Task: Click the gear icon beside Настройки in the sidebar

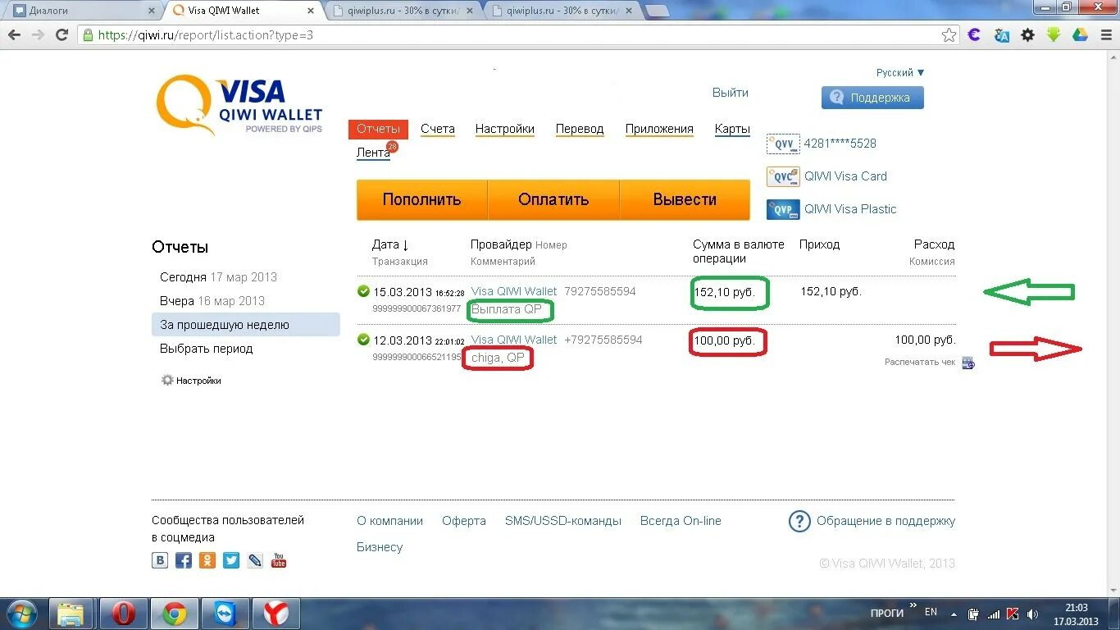Action: 167,381
